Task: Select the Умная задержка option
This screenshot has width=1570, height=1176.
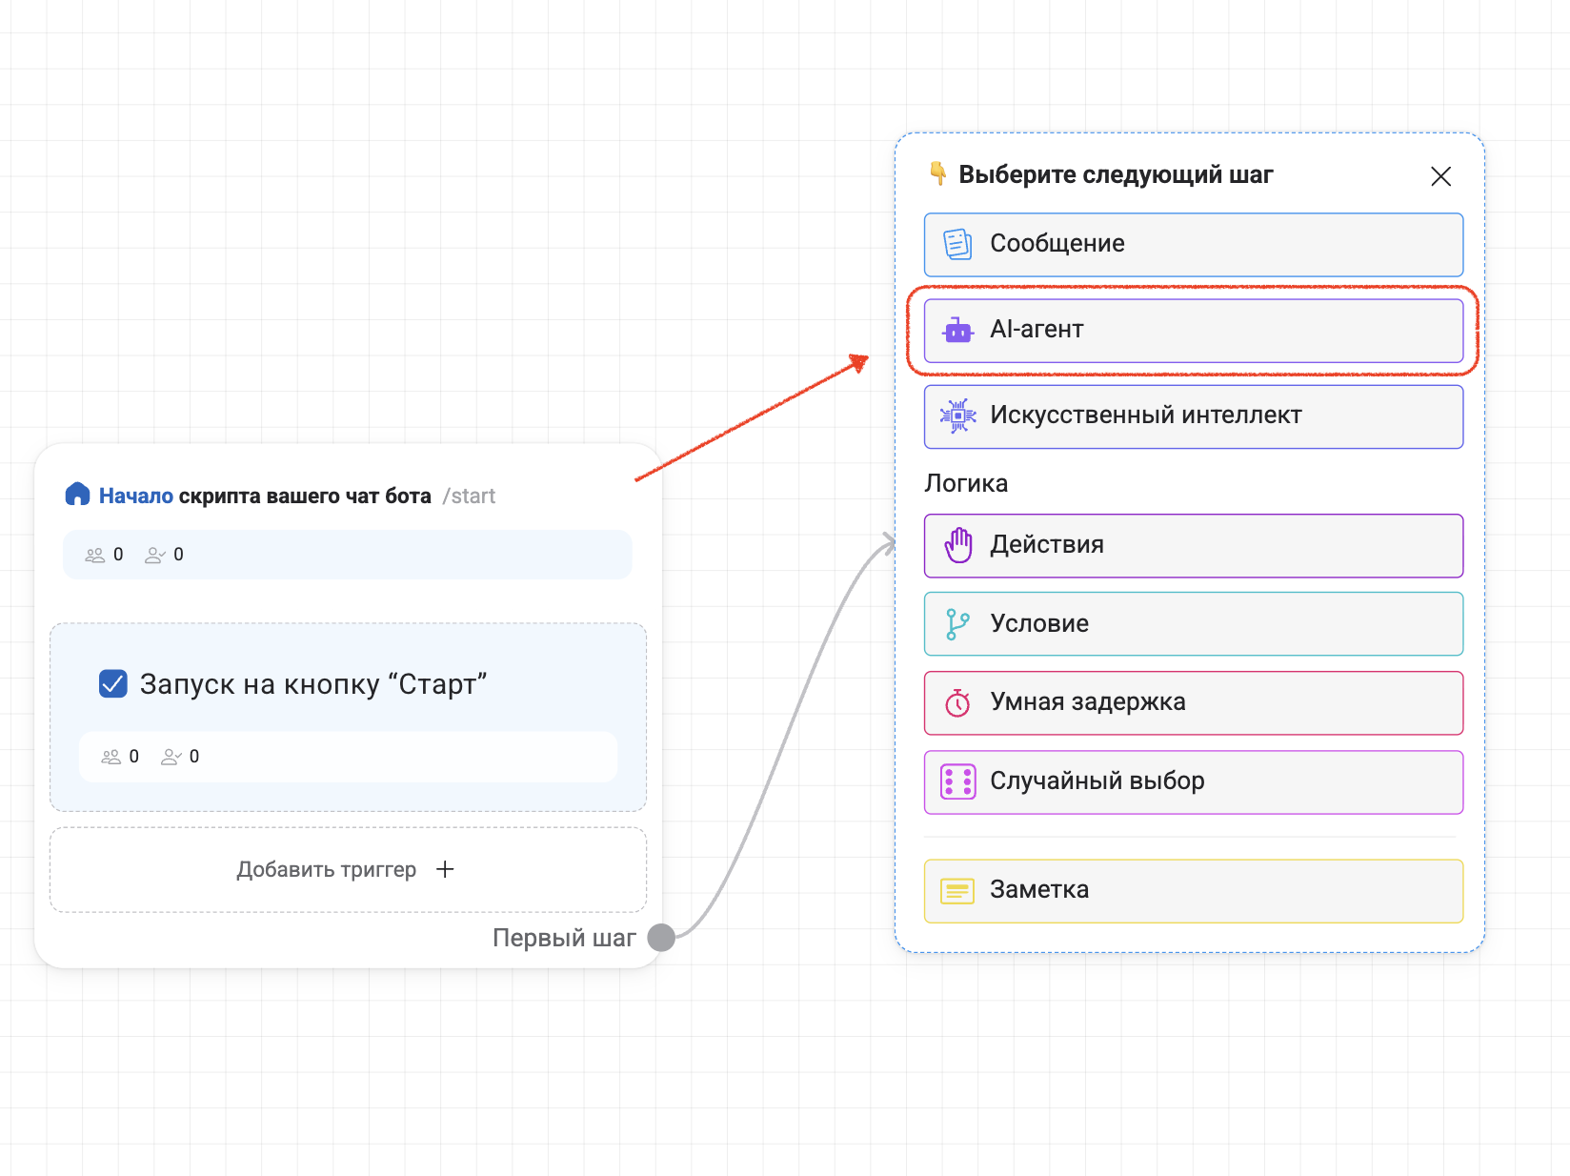Action: 1193,703
